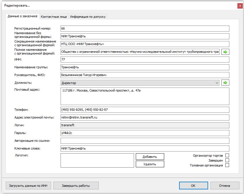The image size is (244, 194).
Task: Select the Данные о заказчике tab
Action: [23, 16]
